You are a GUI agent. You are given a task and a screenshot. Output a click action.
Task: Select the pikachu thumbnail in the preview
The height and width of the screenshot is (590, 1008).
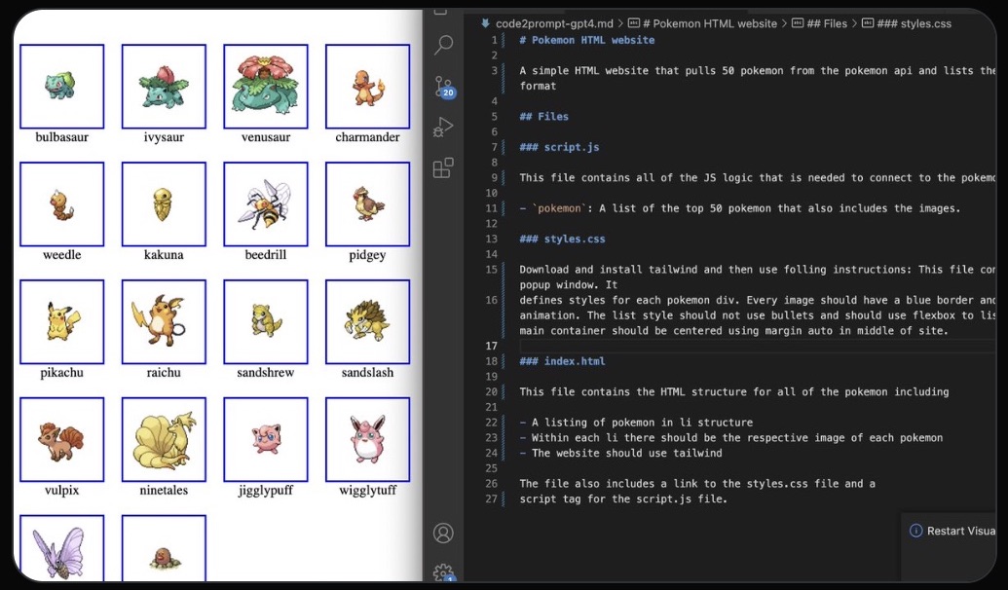(x=62, y=321)
